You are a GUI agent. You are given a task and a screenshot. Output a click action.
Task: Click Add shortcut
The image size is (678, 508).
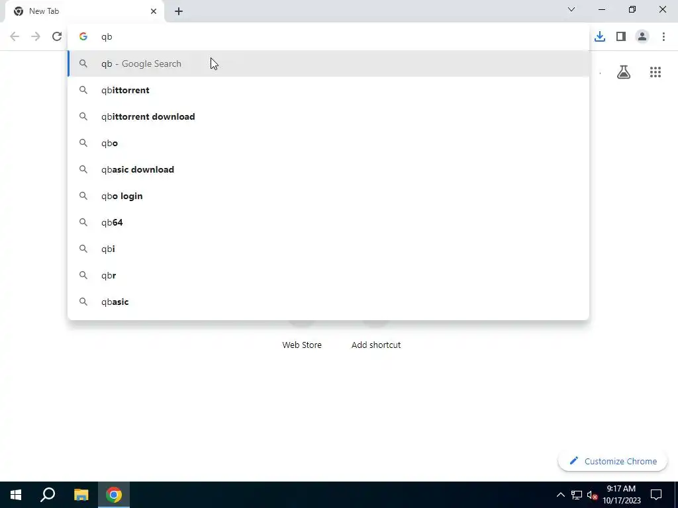coord(376,345)
